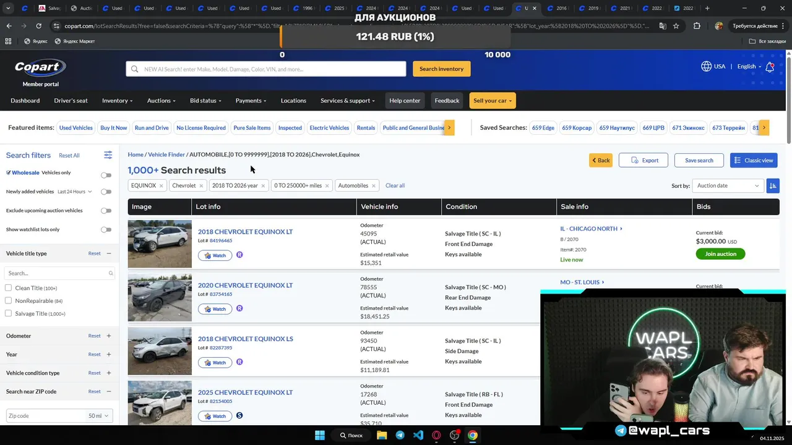Open the Sort by Auction date dropdown
This screenshot has height=445, width=792.
click(x=728, y=185)
